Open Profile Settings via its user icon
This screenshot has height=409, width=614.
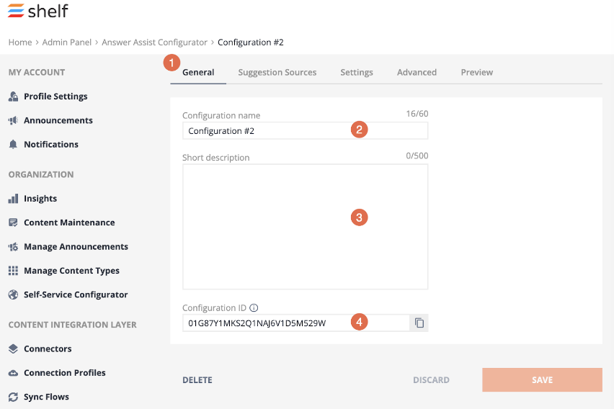tap(13, 96)
